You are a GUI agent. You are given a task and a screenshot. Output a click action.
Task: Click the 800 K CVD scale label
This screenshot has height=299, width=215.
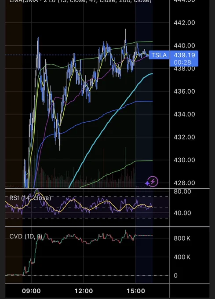point(182,238)
